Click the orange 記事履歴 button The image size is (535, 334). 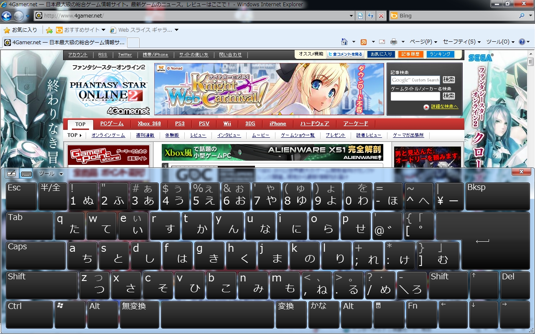click(411, 54)
